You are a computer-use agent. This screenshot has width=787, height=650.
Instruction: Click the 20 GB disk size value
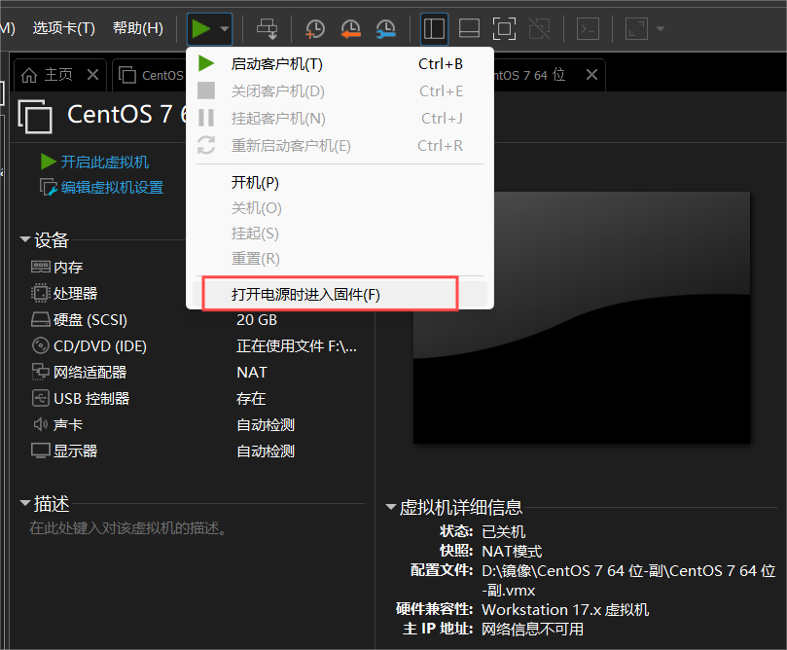pyautogui.click(x=257, y=320)
